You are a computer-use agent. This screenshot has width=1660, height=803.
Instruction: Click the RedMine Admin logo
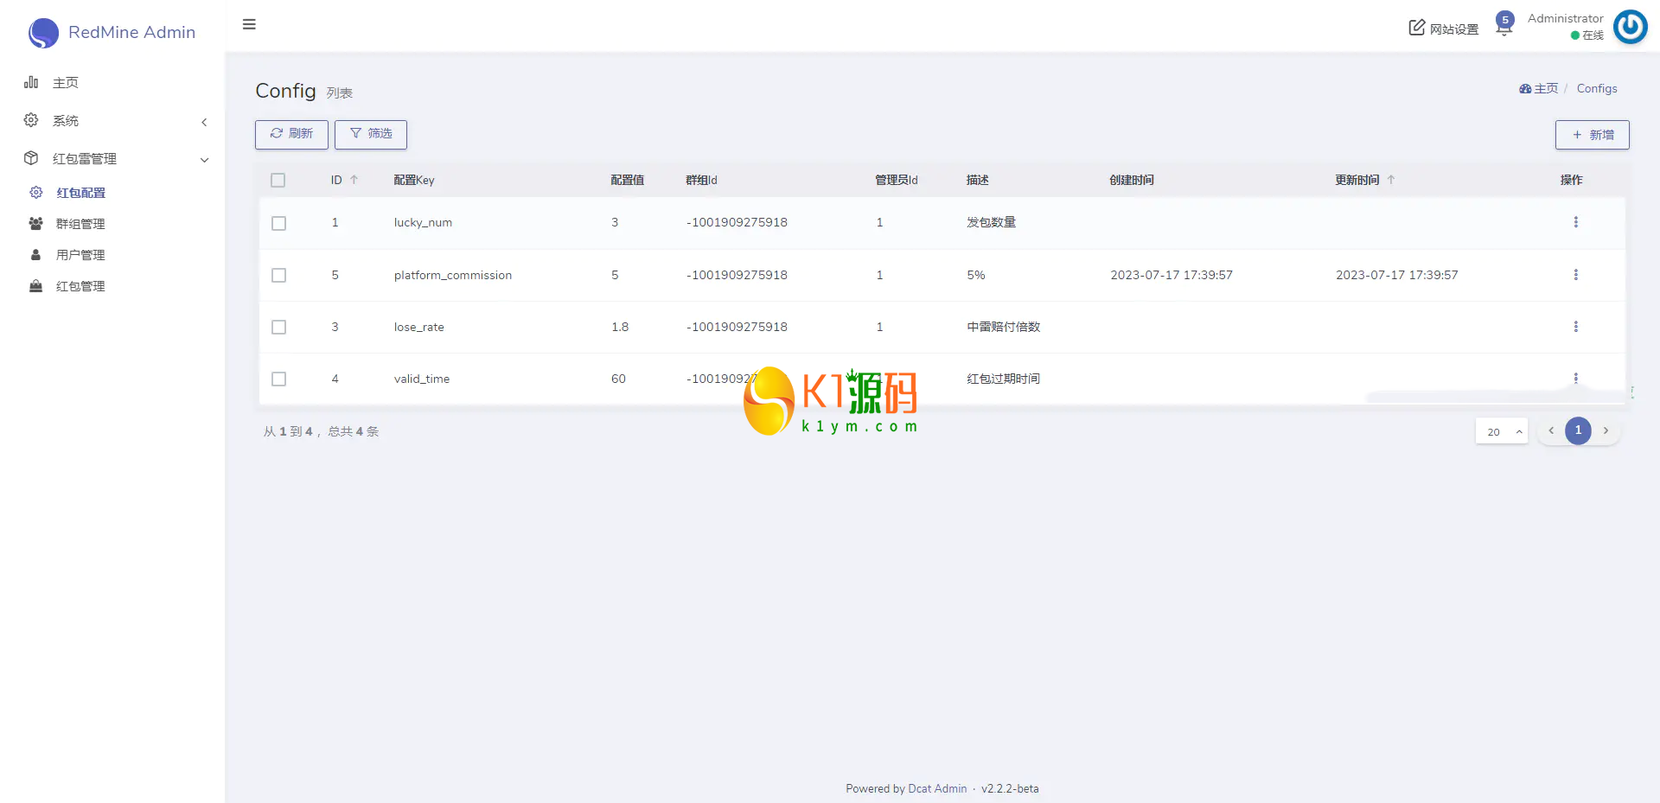pyautogui.click(x=112, y=32)
